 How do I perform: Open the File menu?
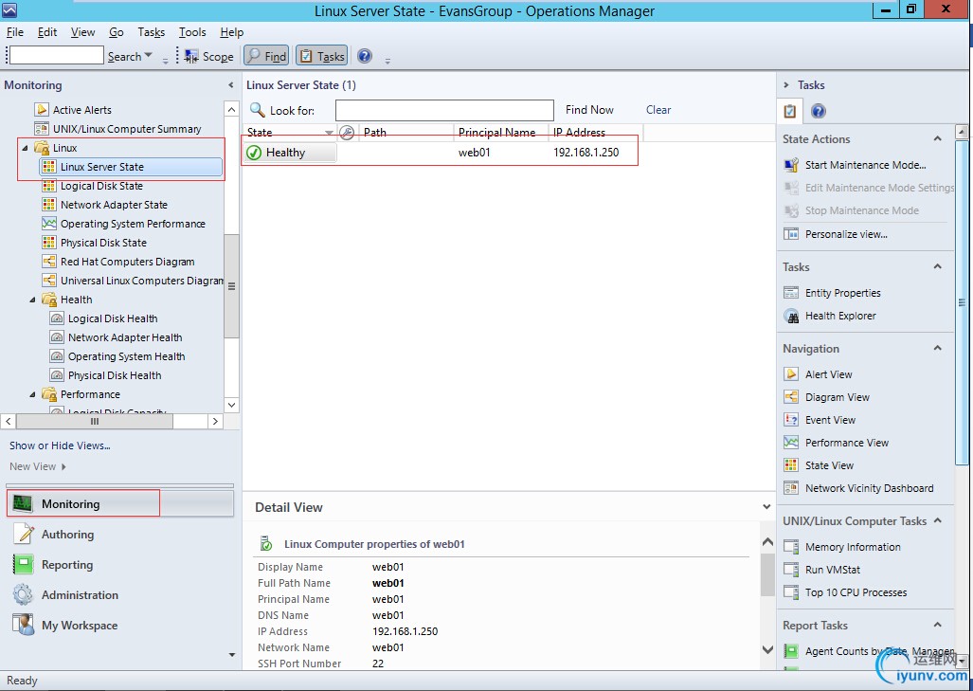coord(15,32)
